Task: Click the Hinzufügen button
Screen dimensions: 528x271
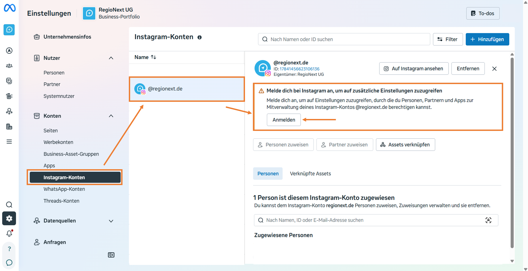Action: pyautogui.click(x=487, y=39)
